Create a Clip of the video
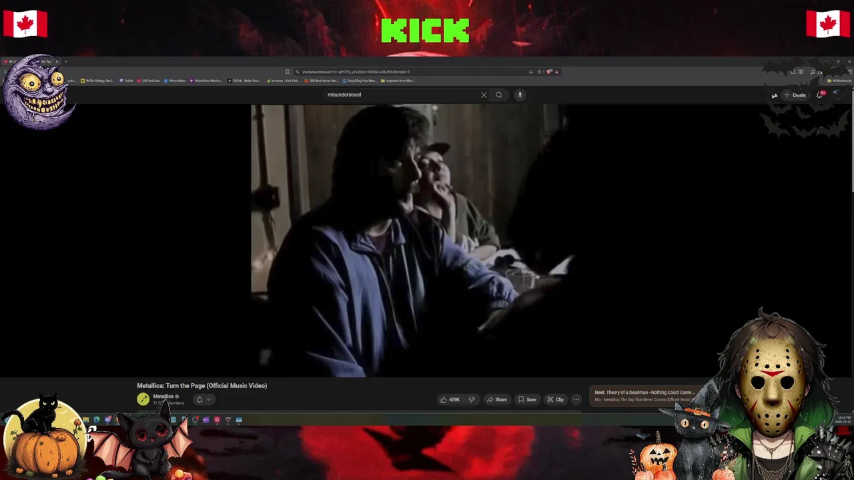Image resolution: width=854 pixels, height=480 pixels. click(x=555, y=400)
